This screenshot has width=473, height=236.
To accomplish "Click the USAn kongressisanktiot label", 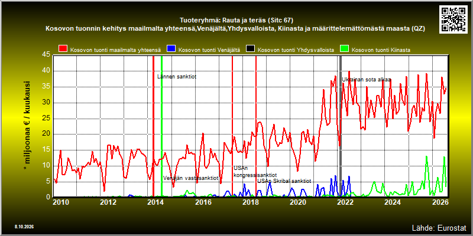I will (x=255, y=172).
